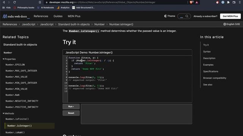This screenshot has height=136, width=243.
Task: Open Number.MIN_SAFE_INTEGER in the sidebar
Action: [21, 83]
